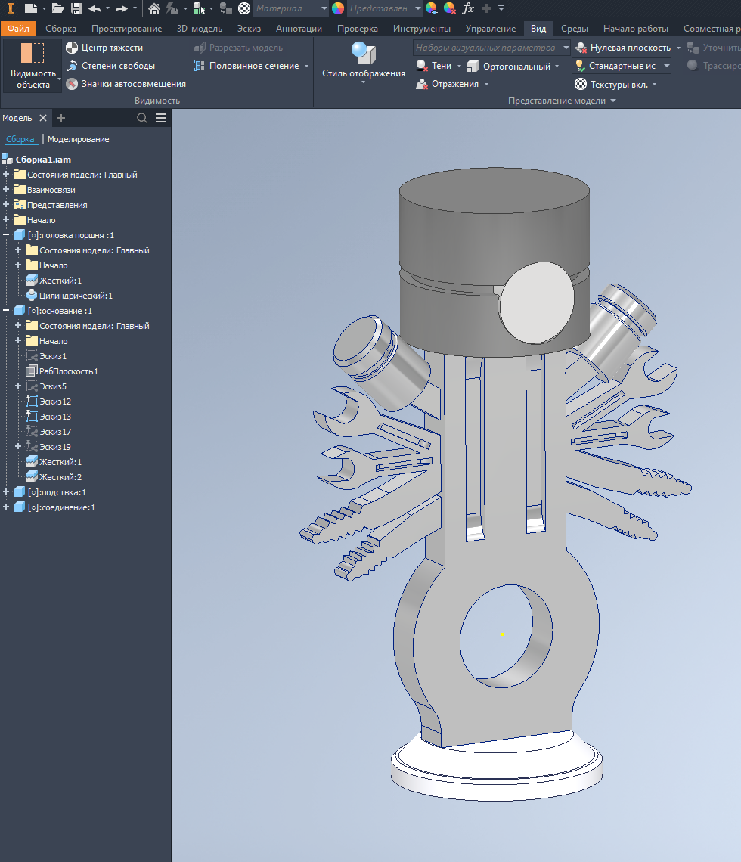Click the Inventor application logo icon
The height and width of the screenshot is (862, 741).
point(10,8)
